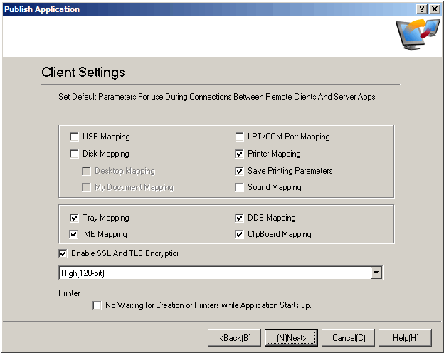Click the title bar context help question mark
Viewport: 444px width, 353px height.
click(423, 9)
